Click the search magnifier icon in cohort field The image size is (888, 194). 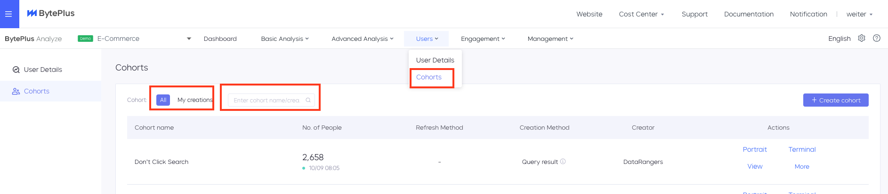pos(308,100)
